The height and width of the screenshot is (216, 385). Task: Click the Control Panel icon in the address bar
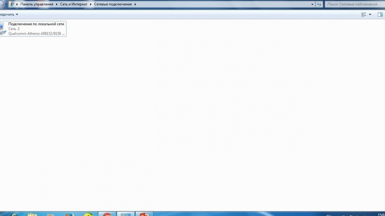tap(12, 4)
